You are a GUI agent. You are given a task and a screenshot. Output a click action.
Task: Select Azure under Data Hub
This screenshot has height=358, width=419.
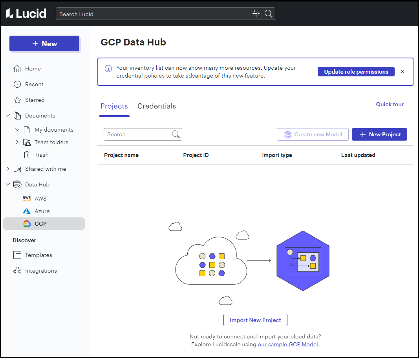coord(42,211)
